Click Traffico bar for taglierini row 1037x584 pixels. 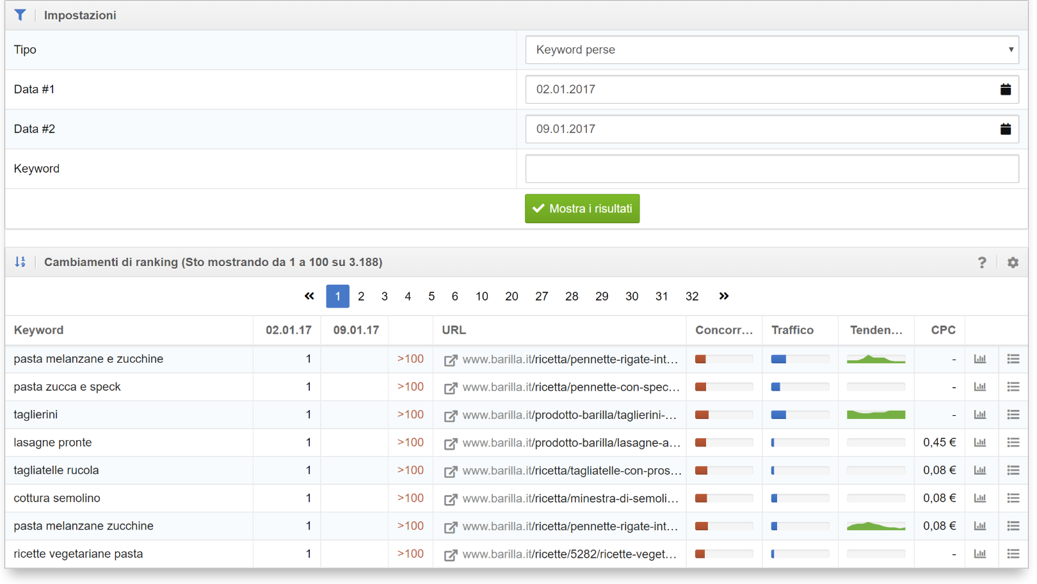click(x=800, y=414)
